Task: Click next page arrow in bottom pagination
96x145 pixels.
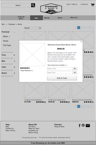Action: coord(92,106)
